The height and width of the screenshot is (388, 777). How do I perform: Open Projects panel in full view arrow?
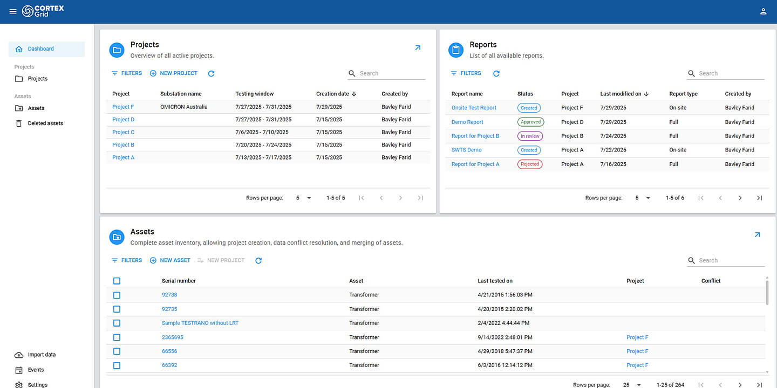(x=417, y=48)
